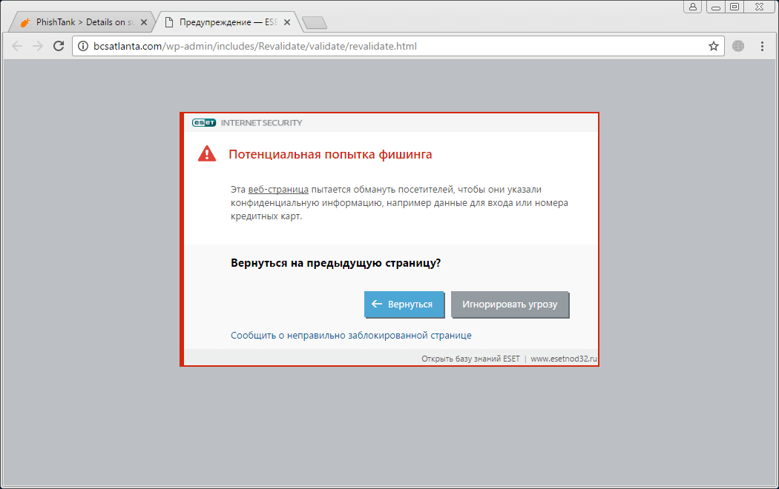779x489 pixels.
Task: Open the underlined веб-страница link
Action: click(x=279, y=189)
